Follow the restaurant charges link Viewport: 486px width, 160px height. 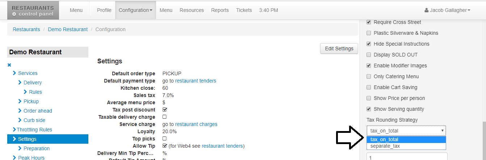196,124
